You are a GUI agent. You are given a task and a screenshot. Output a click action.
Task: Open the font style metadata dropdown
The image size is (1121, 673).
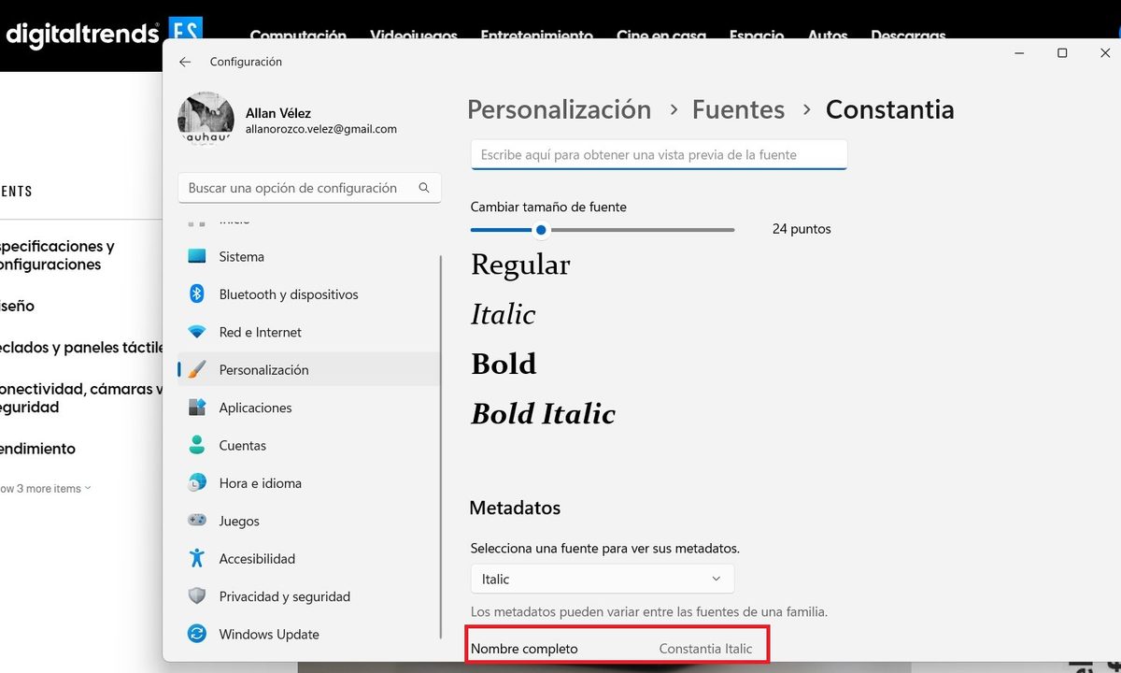click(x=602, y=579)
